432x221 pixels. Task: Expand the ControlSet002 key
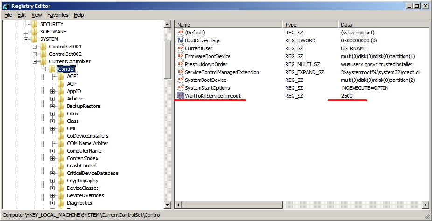coord(35,54)
